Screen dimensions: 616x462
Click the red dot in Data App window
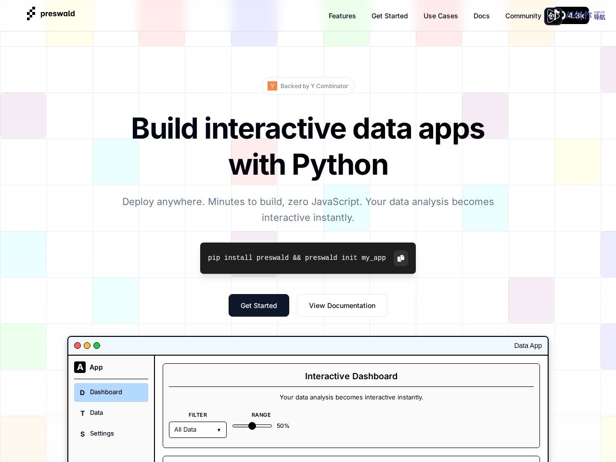[77, 346]
